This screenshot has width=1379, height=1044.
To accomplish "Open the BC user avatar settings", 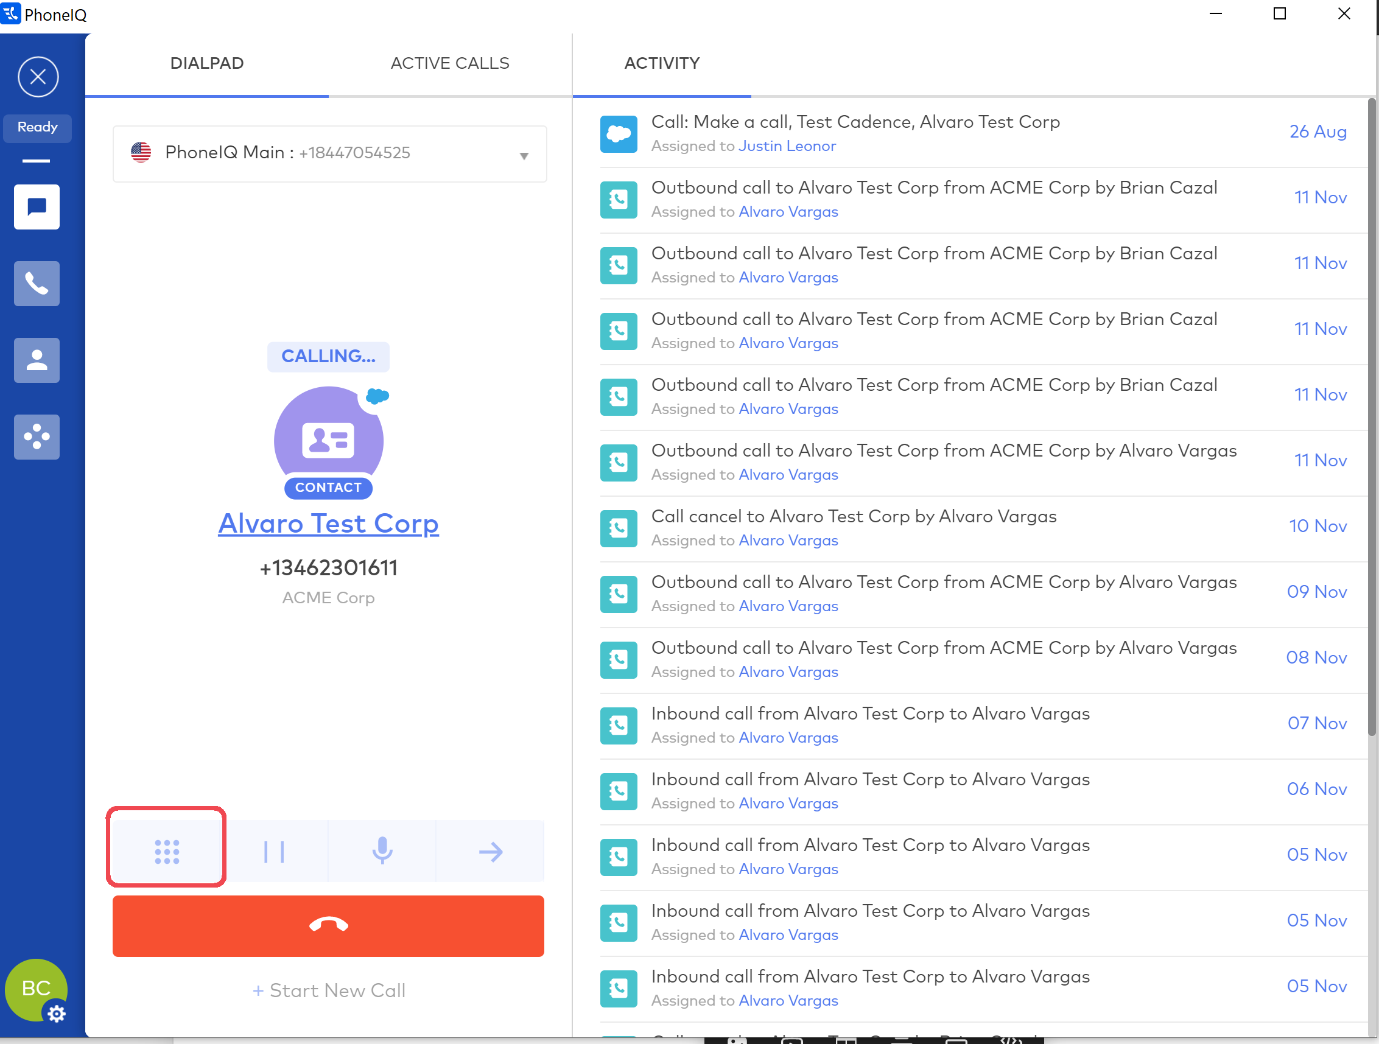I will (x=36, y=990).
